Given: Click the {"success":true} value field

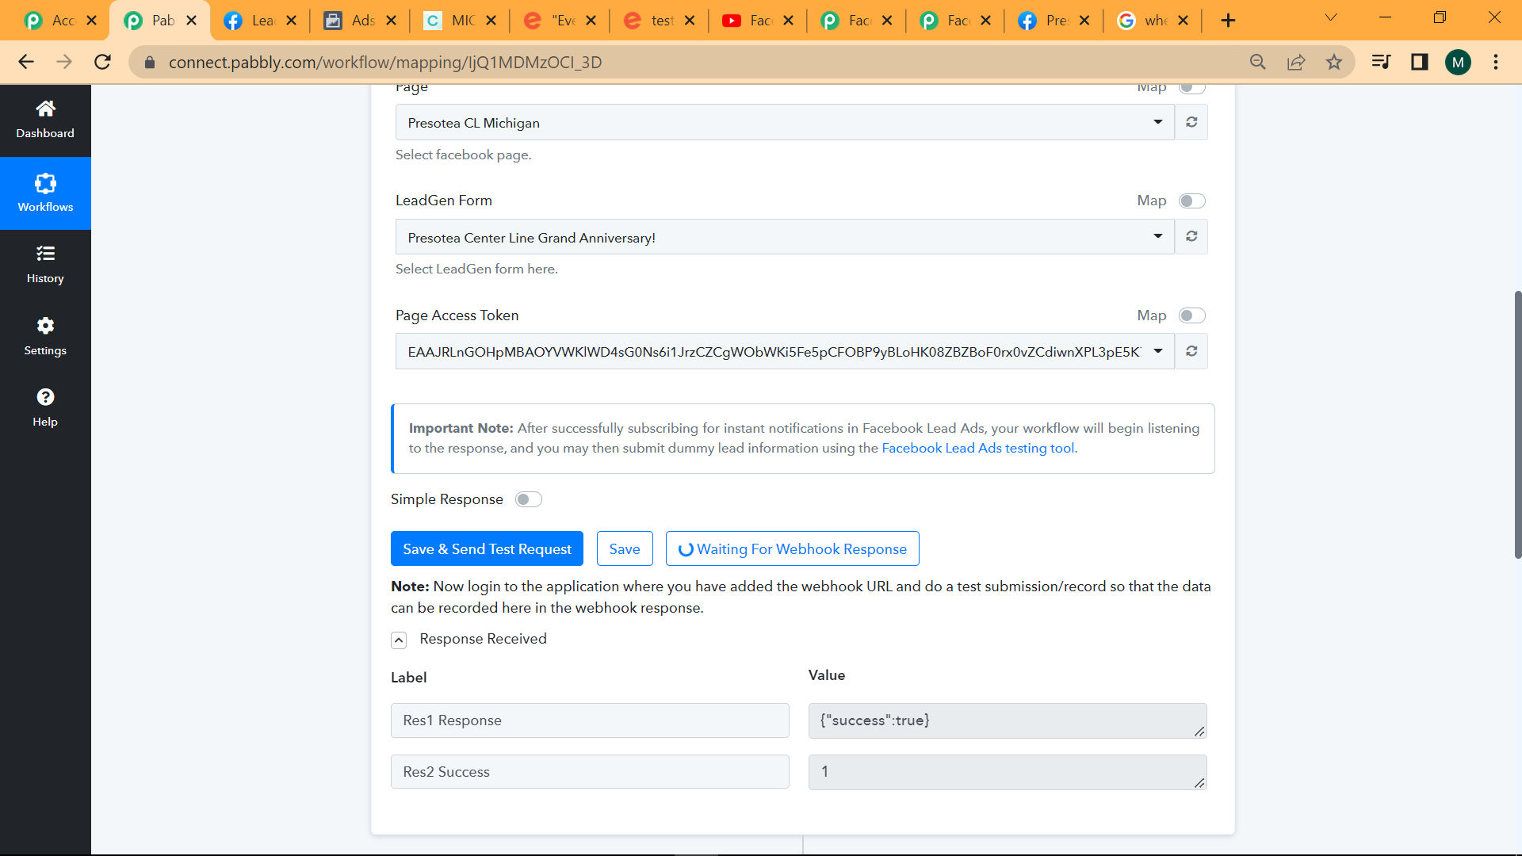Looking at the screenshot, I should click(x=1008, y=720).
